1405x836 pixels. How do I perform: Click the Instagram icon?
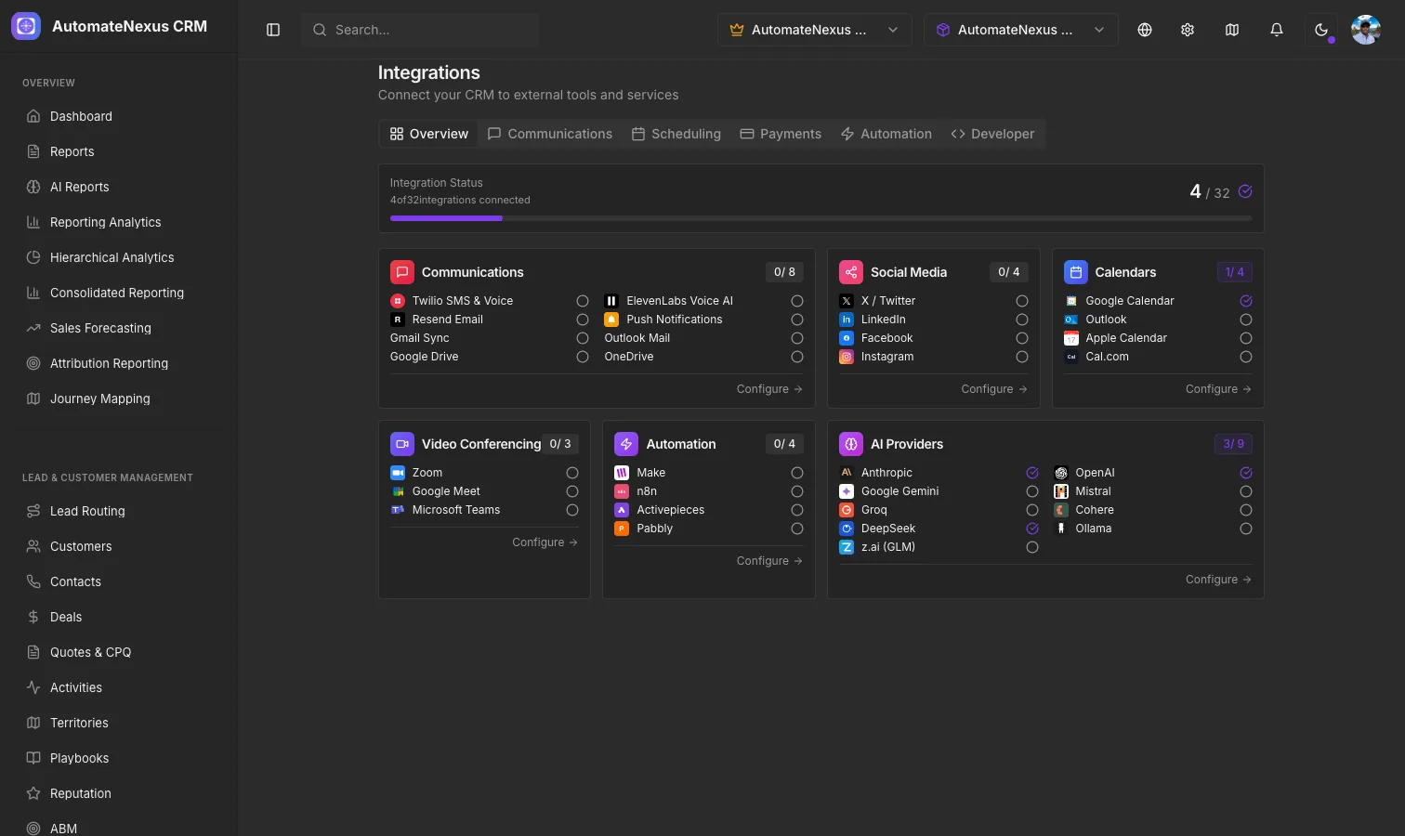tap(847, 357)
